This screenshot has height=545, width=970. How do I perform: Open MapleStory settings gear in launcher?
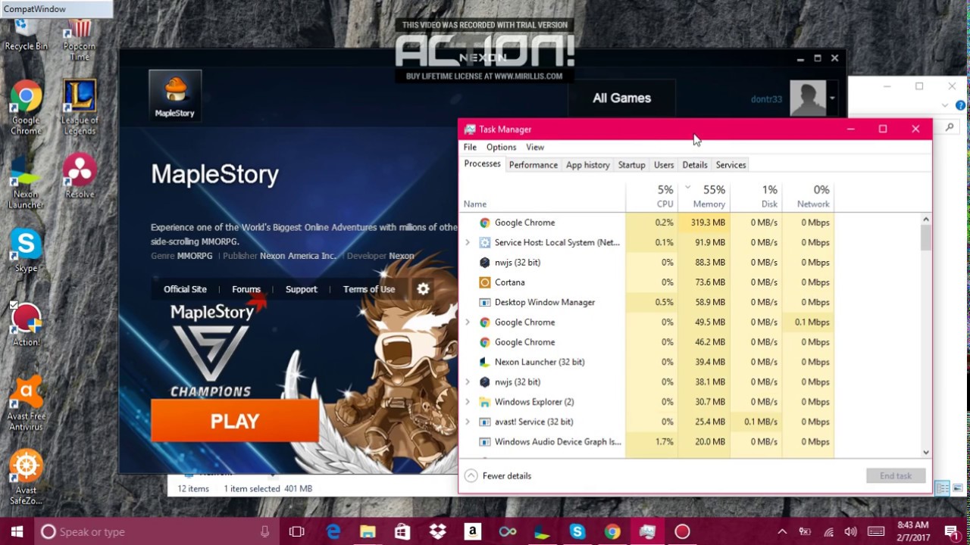click(423, 289)
